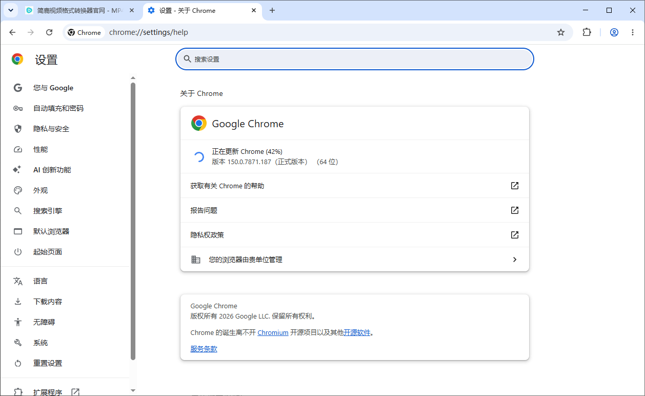Viewport: 645px width, 396px height.
Task: Expand the chevron on 您的浏览器由贵单位管理 row
Action: pos(515,260)
